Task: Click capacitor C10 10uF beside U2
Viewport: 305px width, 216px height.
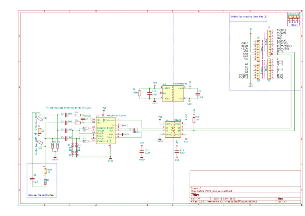Action: tap(149, 93)
